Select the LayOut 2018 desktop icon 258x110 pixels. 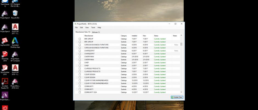click(x=5, y=42)
